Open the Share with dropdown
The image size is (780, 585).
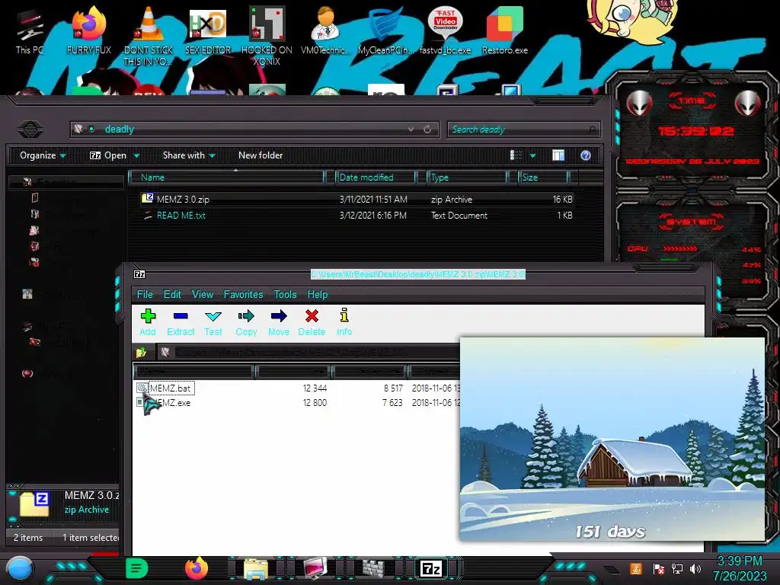click(x=189, y=155)
